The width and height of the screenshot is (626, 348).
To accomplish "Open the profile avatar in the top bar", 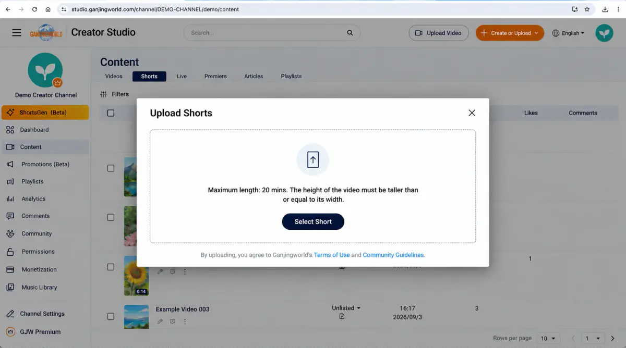I will [605, 33].
